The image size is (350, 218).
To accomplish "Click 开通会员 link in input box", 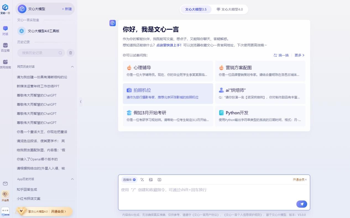I will point(299,180).
